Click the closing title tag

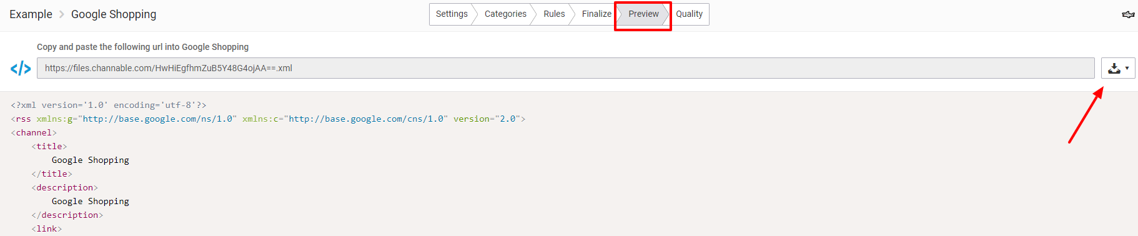[52, 174]
